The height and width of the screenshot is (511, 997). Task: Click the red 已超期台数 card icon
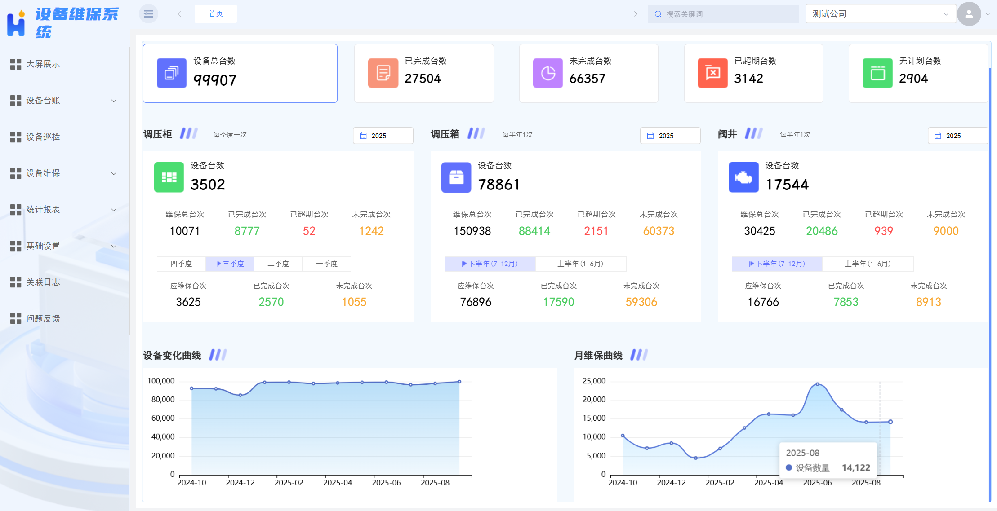point(712,73)
